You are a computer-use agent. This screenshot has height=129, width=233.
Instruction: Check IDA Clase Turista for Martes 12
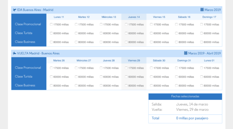(76, 33)
